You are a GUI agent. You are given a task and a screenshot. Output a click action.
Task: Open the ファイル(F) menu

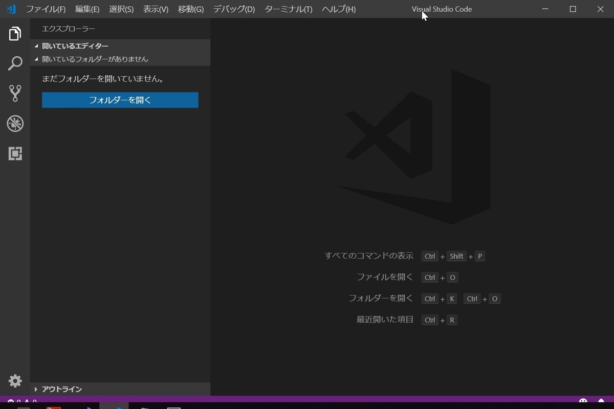click(46, 9)
